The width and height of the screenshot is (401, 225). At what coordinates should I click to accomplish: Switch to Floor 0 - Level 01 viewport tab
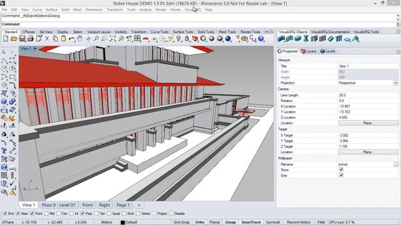(x=58, y=205)
